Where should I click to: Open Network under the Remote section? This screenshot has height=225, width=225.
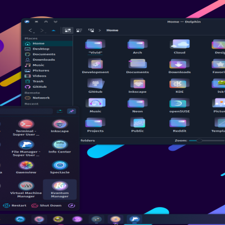[48, 98]
